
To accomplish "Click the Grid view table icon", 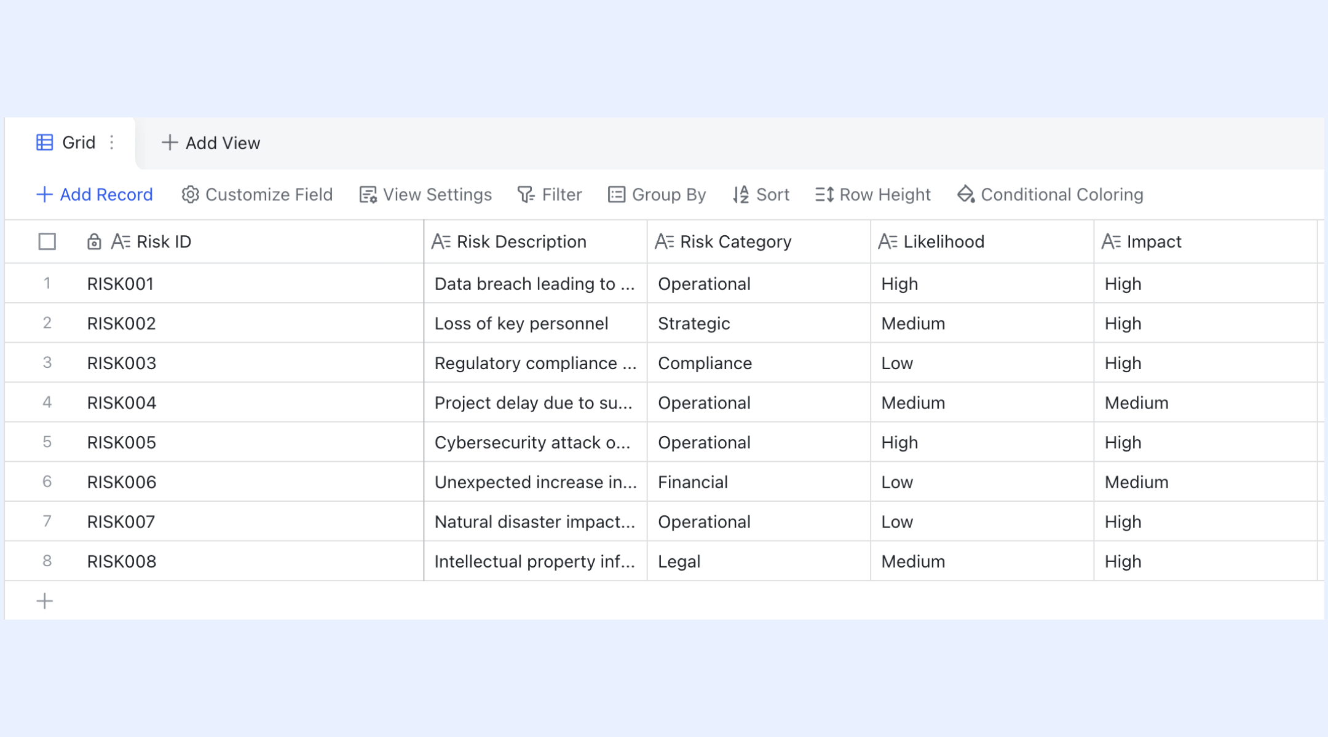I will click(45, 142).
